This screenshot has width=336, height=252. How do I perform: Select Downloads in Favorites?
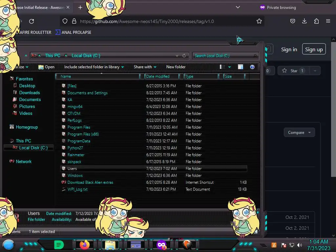click(30, 93)
